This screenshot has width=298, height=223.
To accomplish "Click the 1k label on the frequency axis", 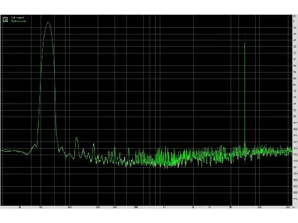I will 164,208.
